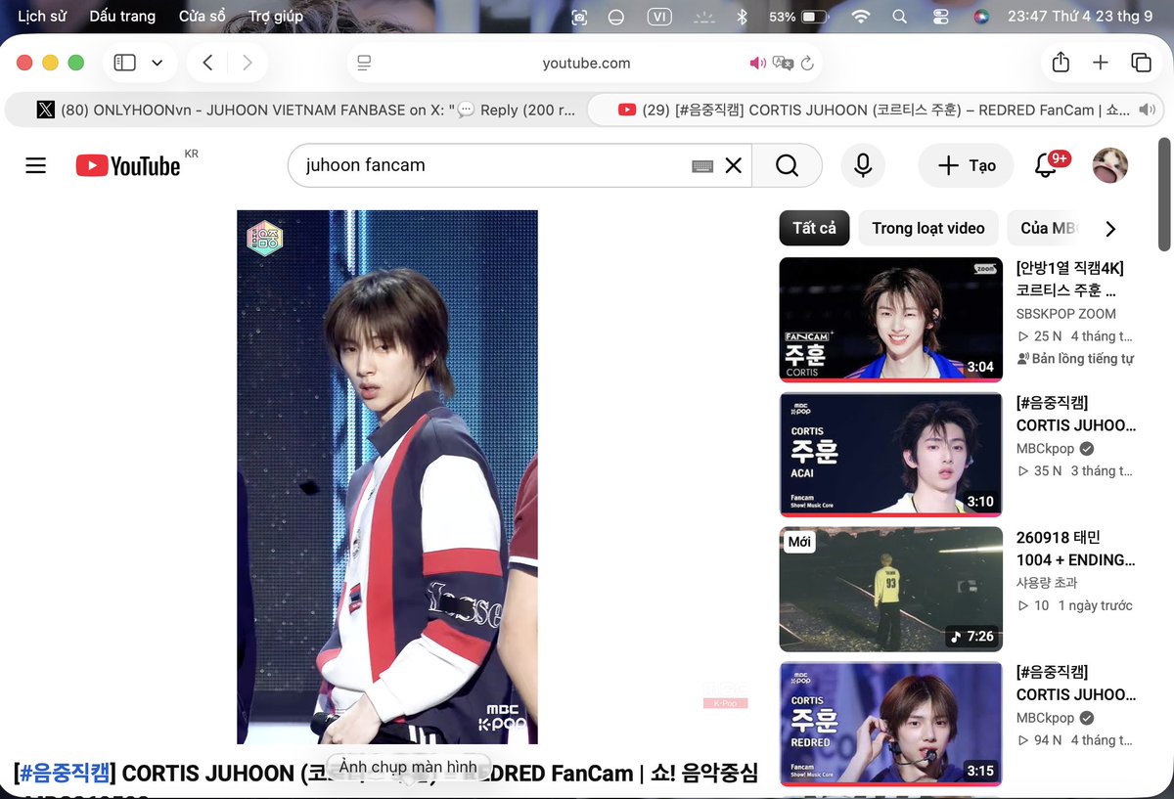Open the Bluetooth menu bar icon
The width and height of the screenshot is (1174, 799).
click(742, 17)
